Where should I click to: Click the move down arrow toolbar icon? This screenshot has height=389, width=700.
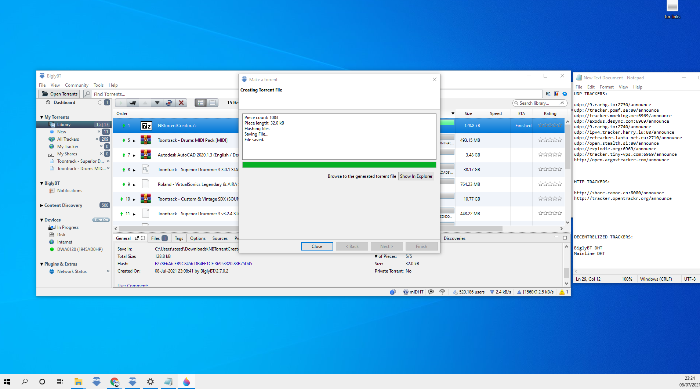157,103
